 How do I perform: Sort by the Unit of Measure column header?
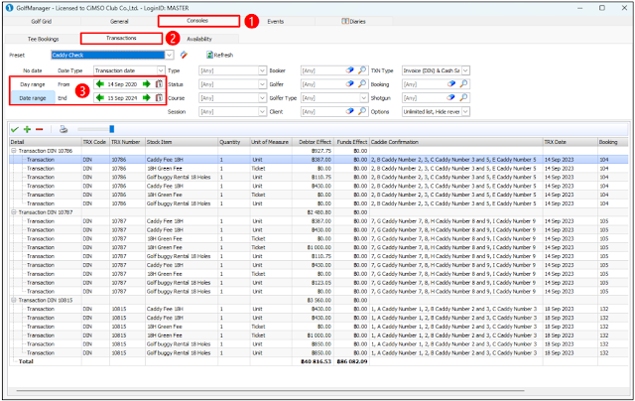[x=270, y=142]
